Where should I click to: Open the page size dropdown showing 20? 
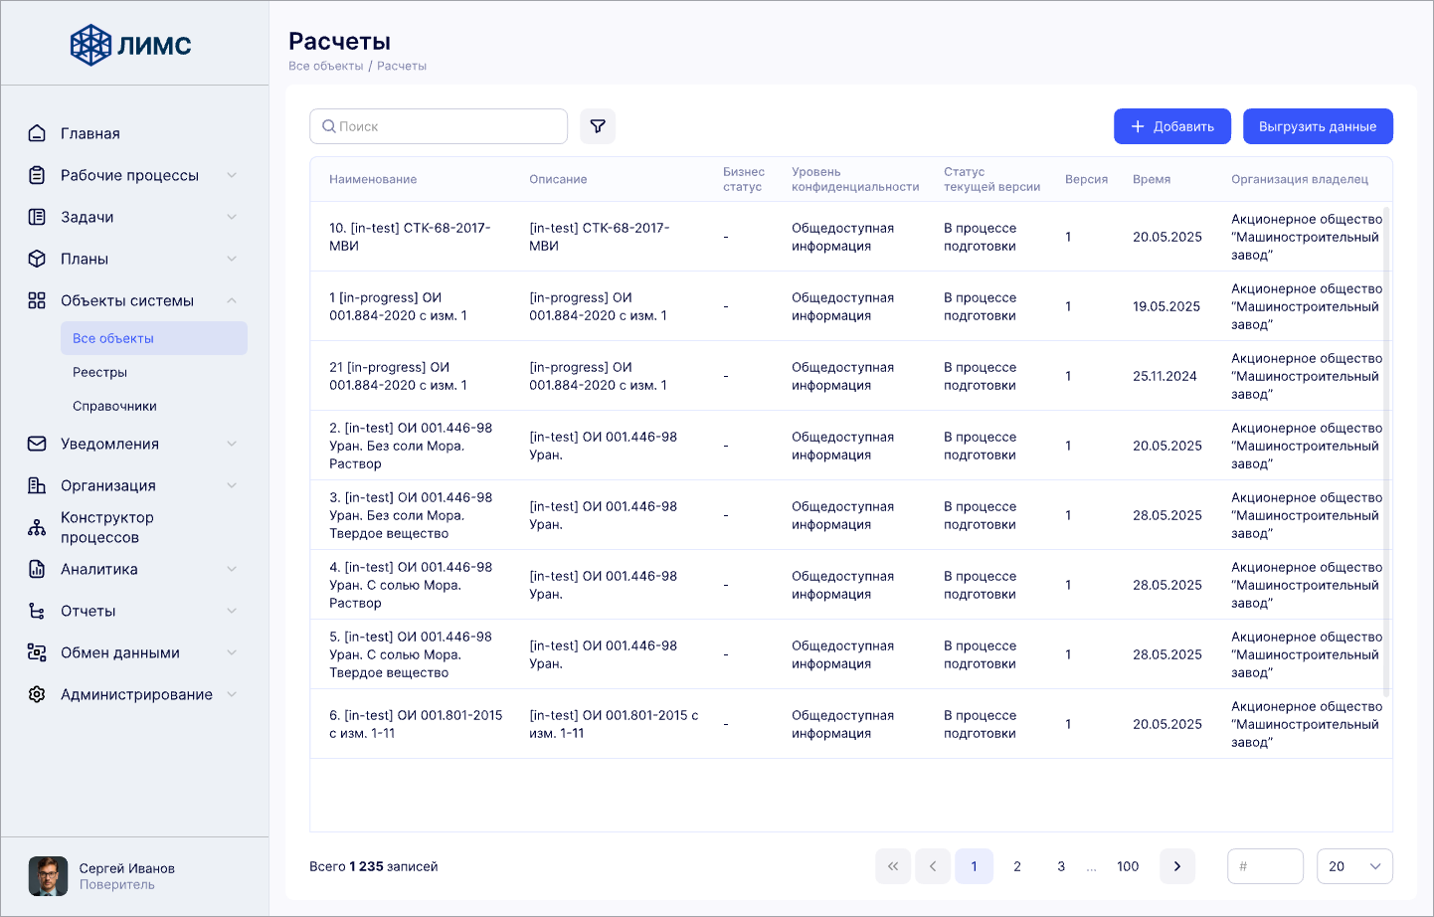pyautogui.click(x=1353, y=866)
